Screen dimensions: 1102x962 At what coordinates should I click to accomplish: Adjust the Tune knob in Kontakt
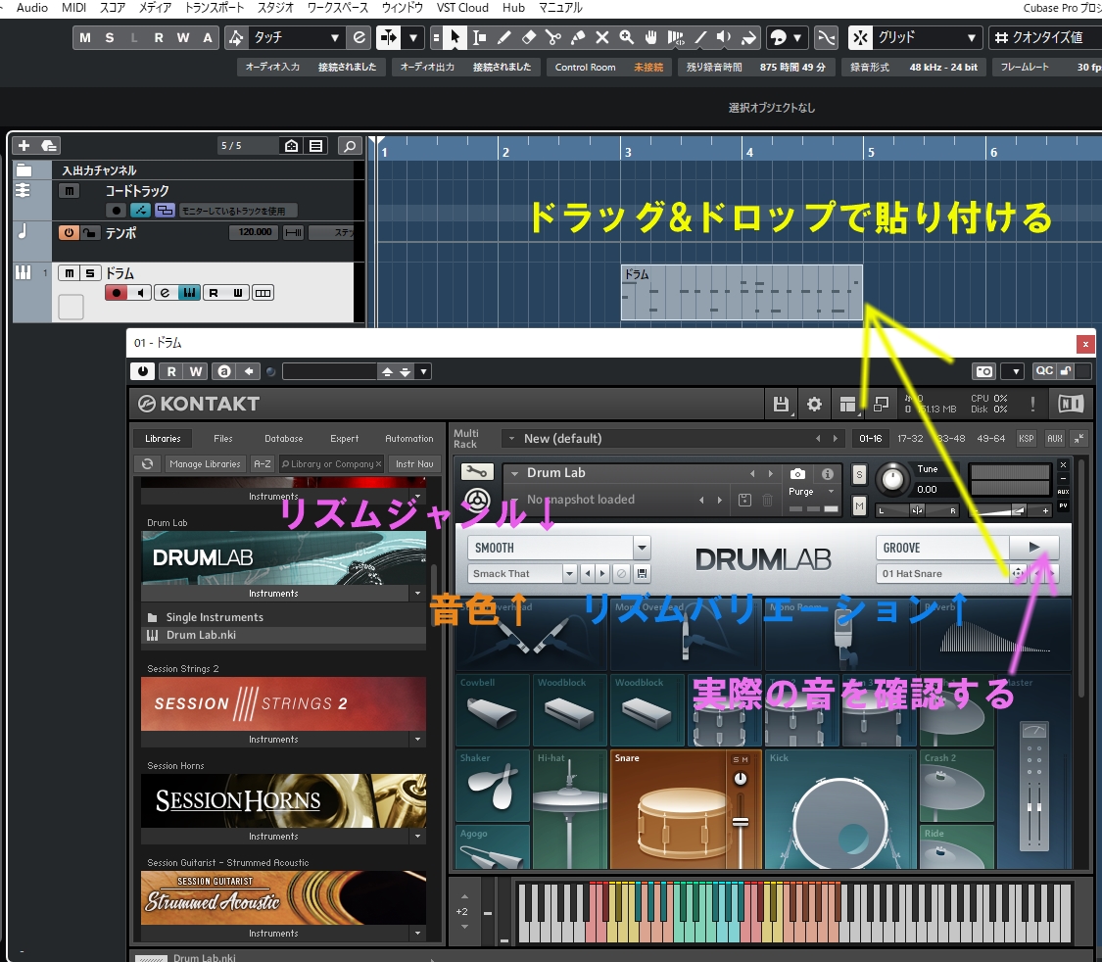pos(892,482)
